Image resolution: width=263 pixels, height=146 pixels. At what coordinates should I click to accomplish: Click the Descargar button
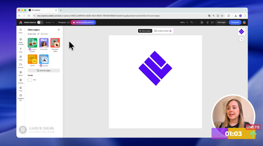[x=221, y=22]
